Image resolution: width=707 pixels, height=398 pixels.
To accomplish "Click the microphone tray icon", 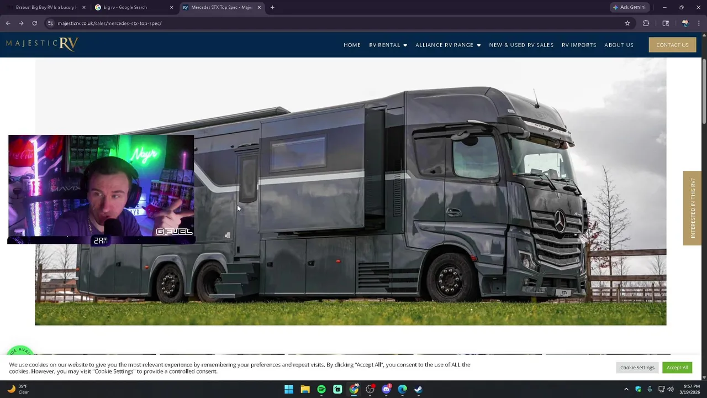I will [x=650, y=389].
